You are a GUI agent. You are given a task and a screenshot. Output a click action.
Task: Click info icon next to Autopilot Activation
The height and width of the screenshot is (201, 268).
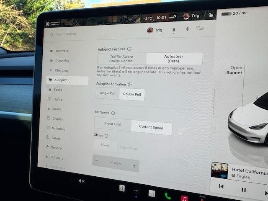[x=129, y=84]
